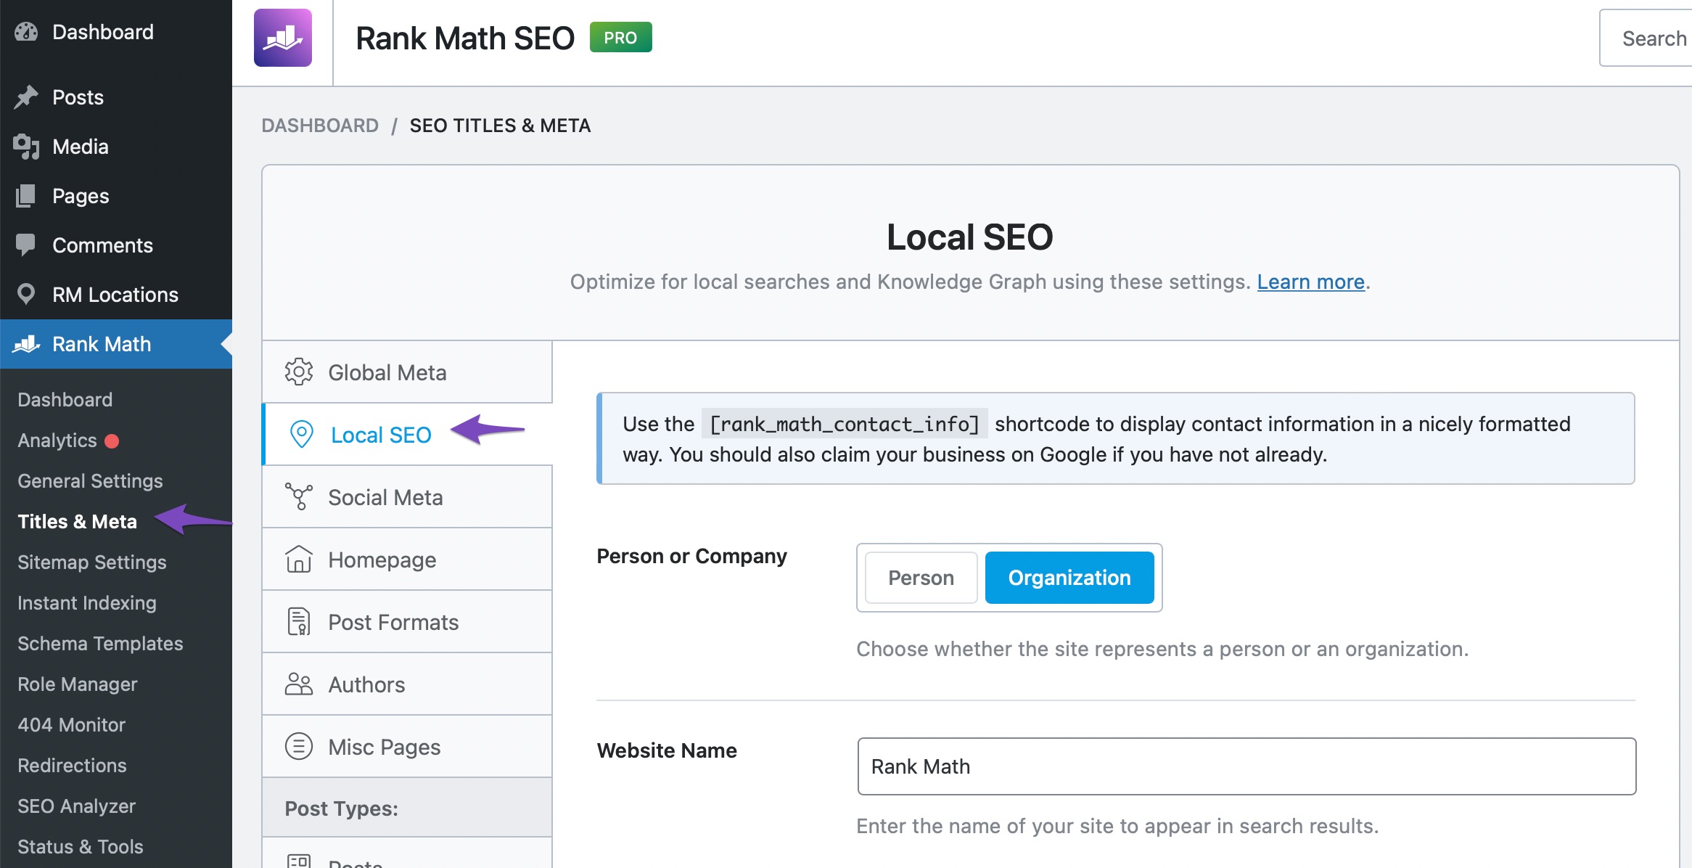Click the red Analytics notification dot
The image size is (1692, 868).
click(112, 441)
